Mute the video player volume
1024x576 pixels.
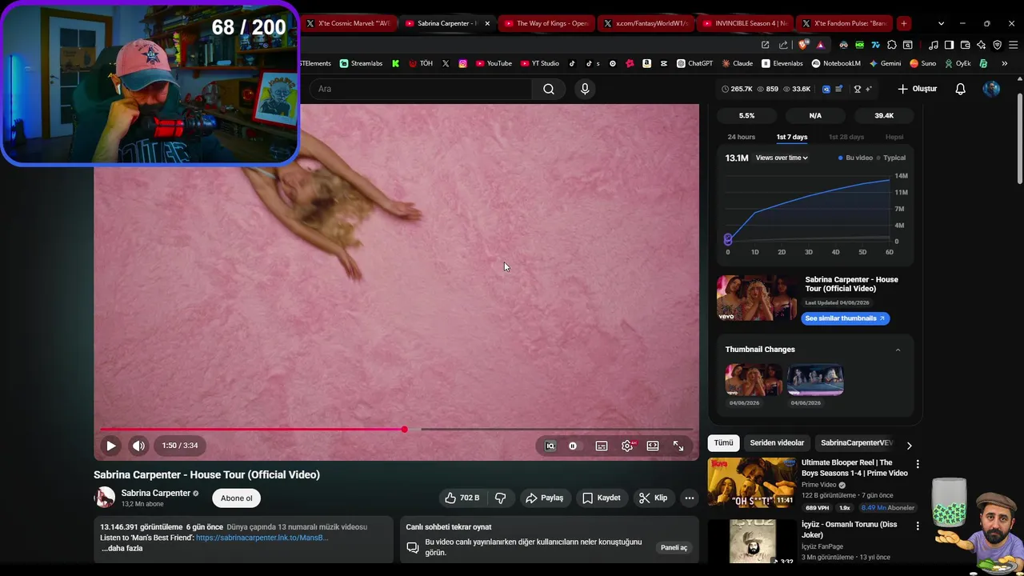click(138, 446)
